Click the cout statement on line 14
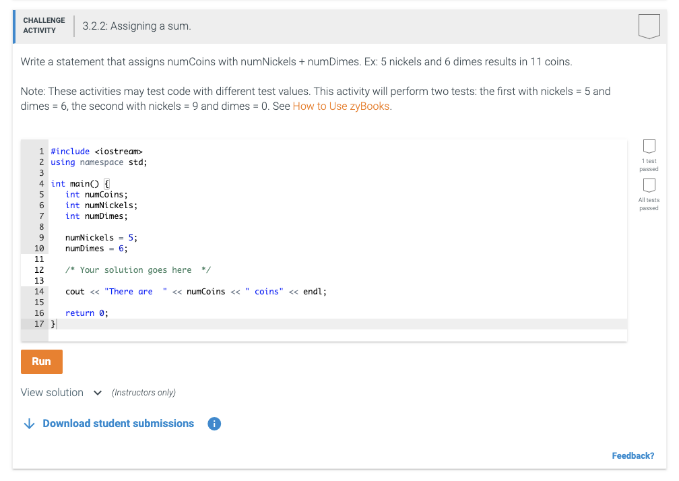Image resolution: width=679 pixels, height=481 pixels. [x=195, y=292]
